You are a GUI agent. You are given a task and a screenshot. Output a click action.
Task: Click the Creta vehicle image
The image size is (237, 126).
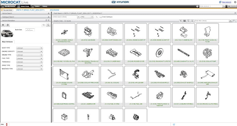point(7,33)
